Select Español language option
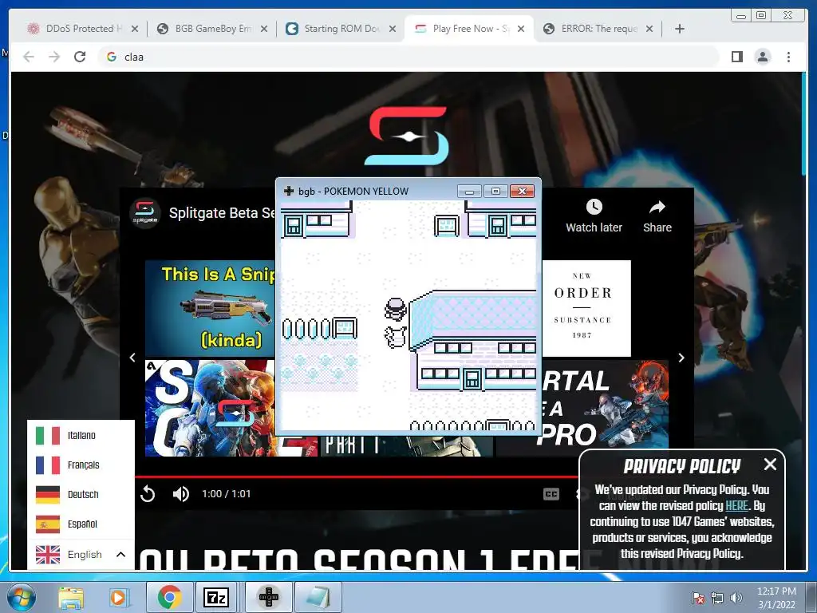The height and width of the screenshot is (613, 817). click(x=81, y=524)
